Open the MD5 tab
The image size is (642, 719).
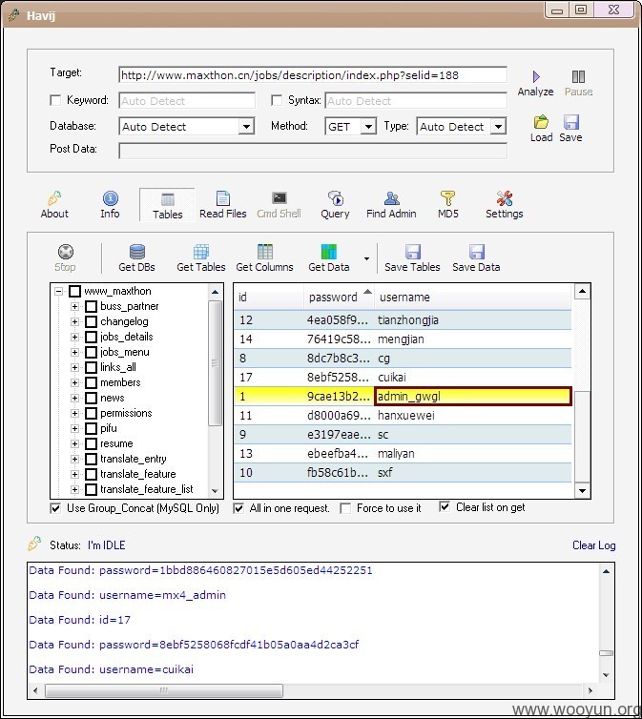[448, 205]
